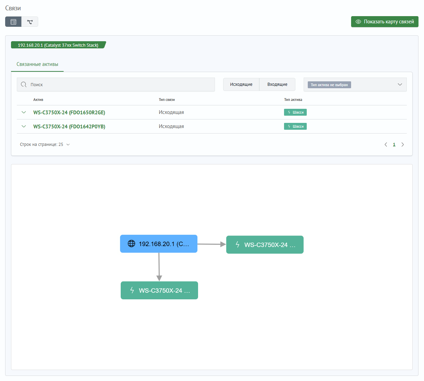Viewport: 424px width, 381px height.
Task: Expand the WS-C3750X-24 (FDO1642P0YB) row
Action: tap(24, 126)
